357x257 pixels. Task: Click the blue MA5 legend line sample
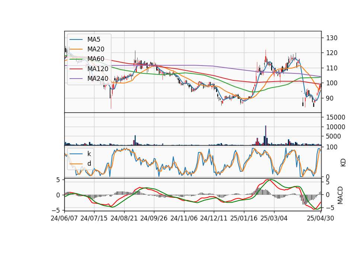(x=76, y=39)
